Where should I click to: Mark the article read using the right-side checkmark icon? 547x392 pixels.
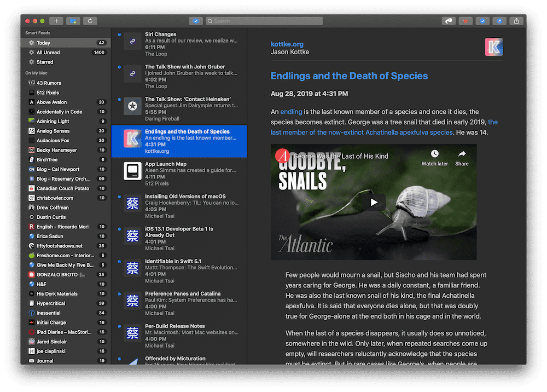coord(482,21)
